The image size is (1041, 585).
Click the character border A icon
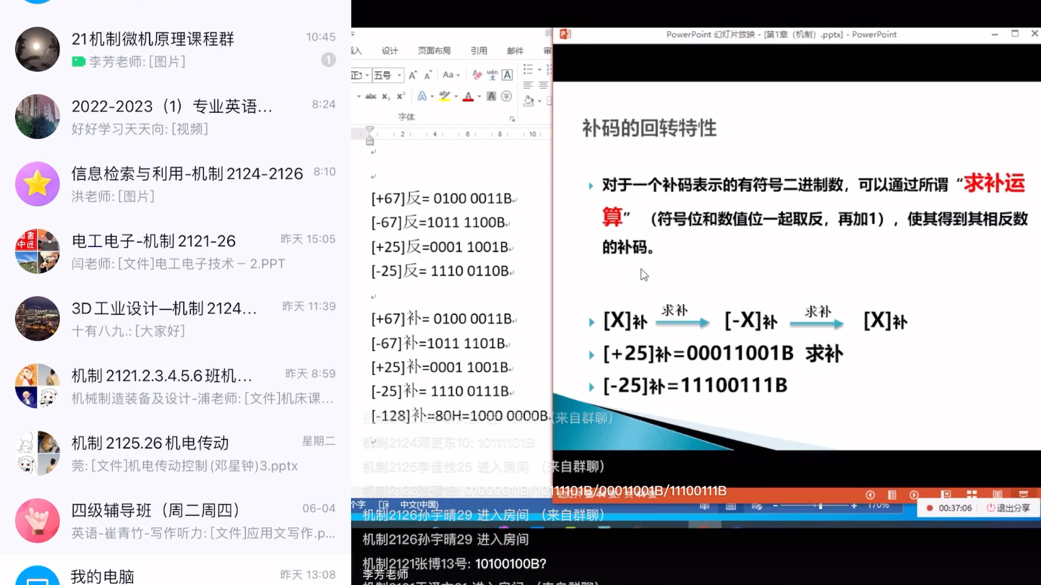point(507,75)
